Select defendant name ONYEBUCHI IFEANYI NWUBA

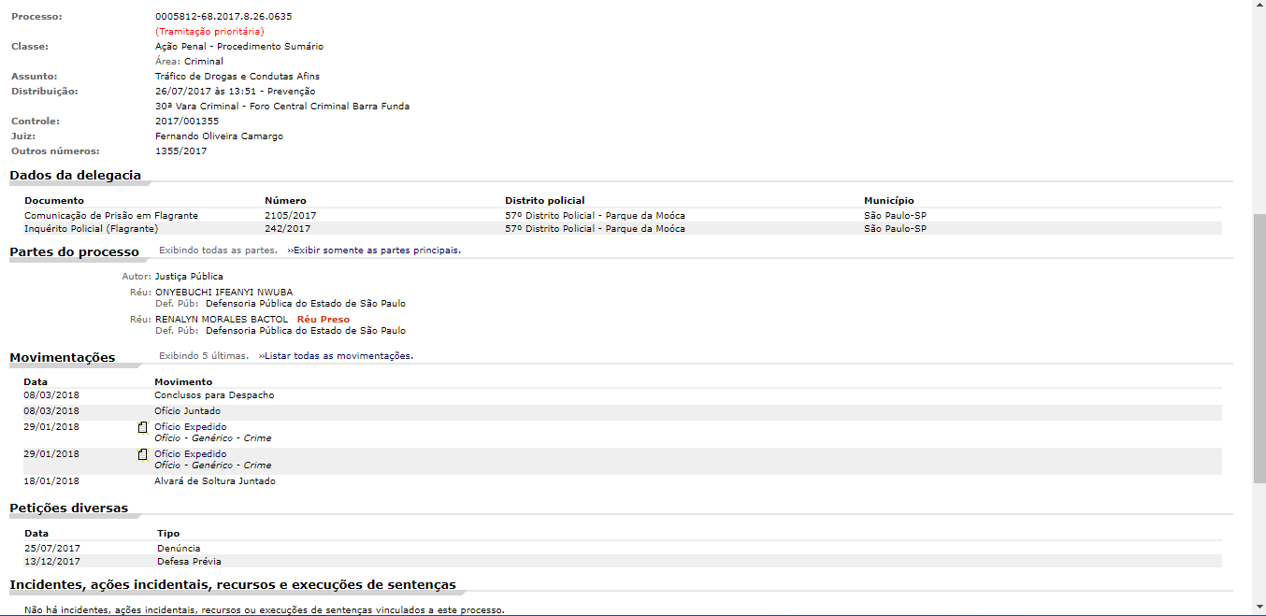(x=223, y=293)
